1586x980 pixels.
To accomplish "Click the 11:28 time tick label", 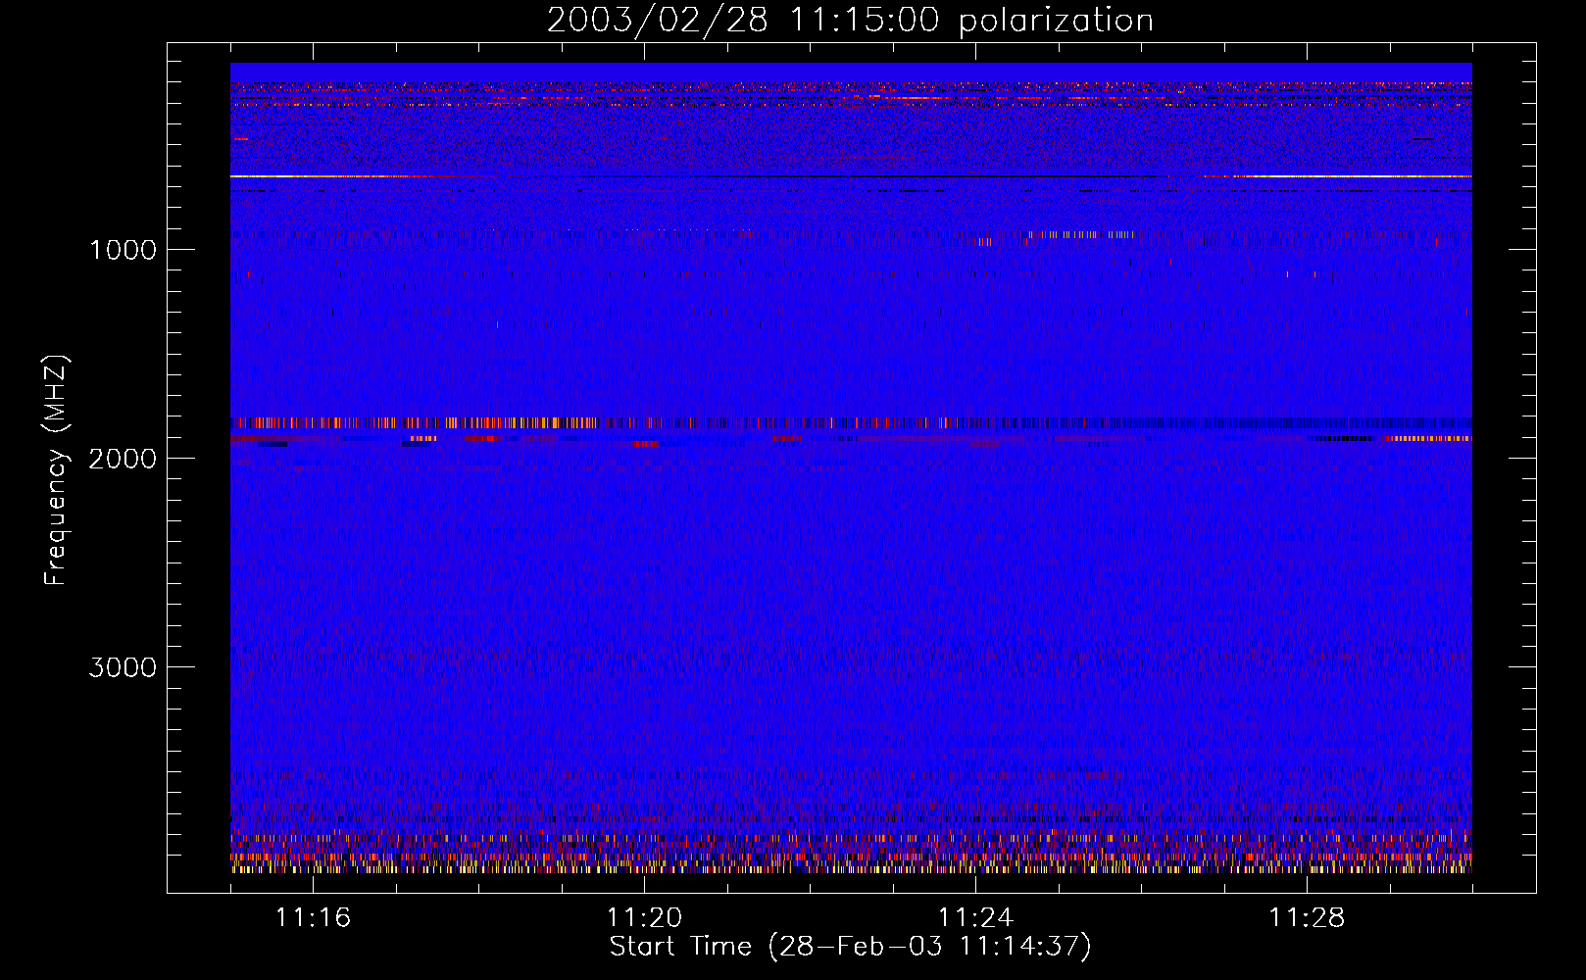I will 1307,918.
